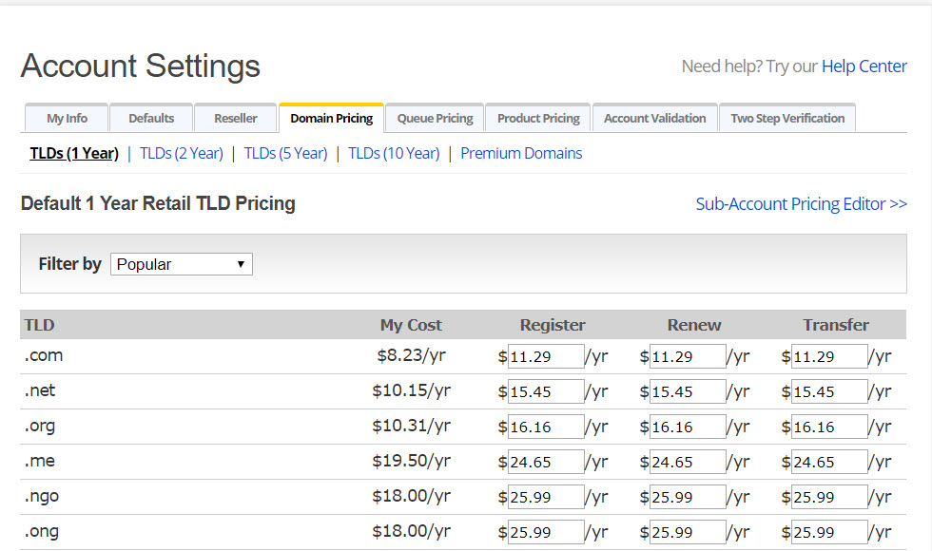Select the Queue Pricing tab
The width and height of the screenshot is (932, 551).
pyautogui.click(x=435, y=119)
